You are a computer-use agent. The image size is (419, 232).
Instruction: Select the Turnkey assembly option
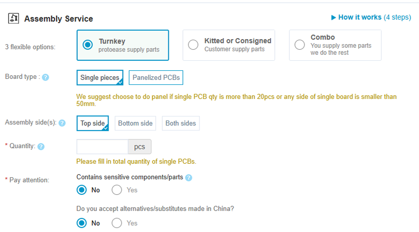(88, 45)
